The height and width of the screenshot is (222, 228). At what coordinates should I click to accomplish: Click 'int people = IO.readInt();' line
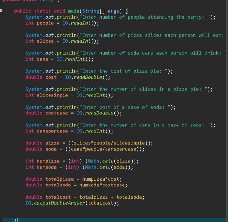(62, 23)
